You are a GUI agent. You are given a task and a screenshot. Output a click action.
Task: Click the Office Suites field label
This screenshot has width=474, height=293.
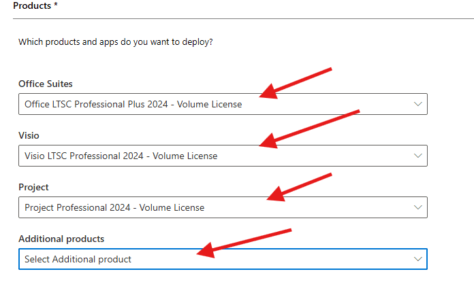tap(45, 84)
